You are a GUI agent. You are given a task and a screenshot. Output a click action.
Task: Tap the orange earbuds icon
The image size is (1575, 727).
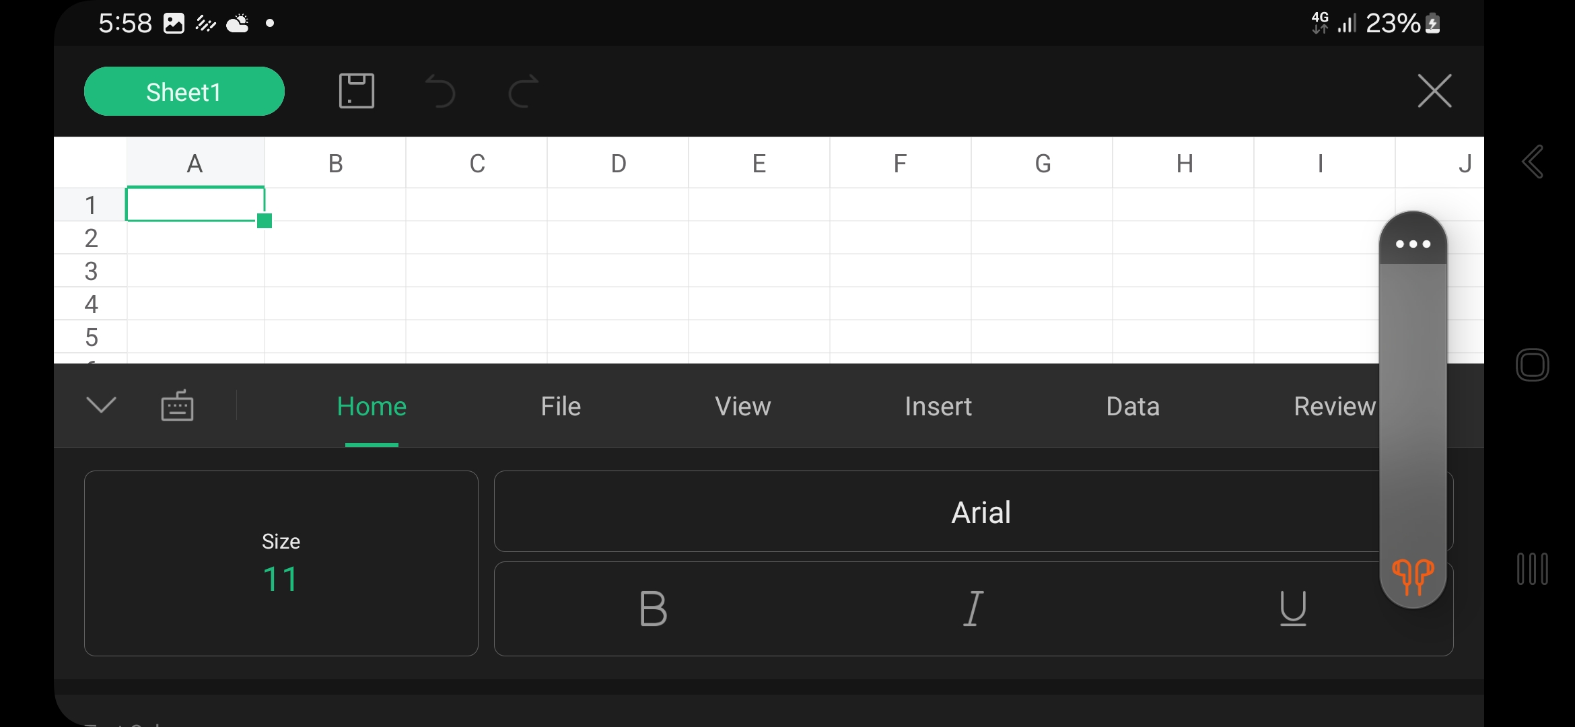coord(1413,576)
